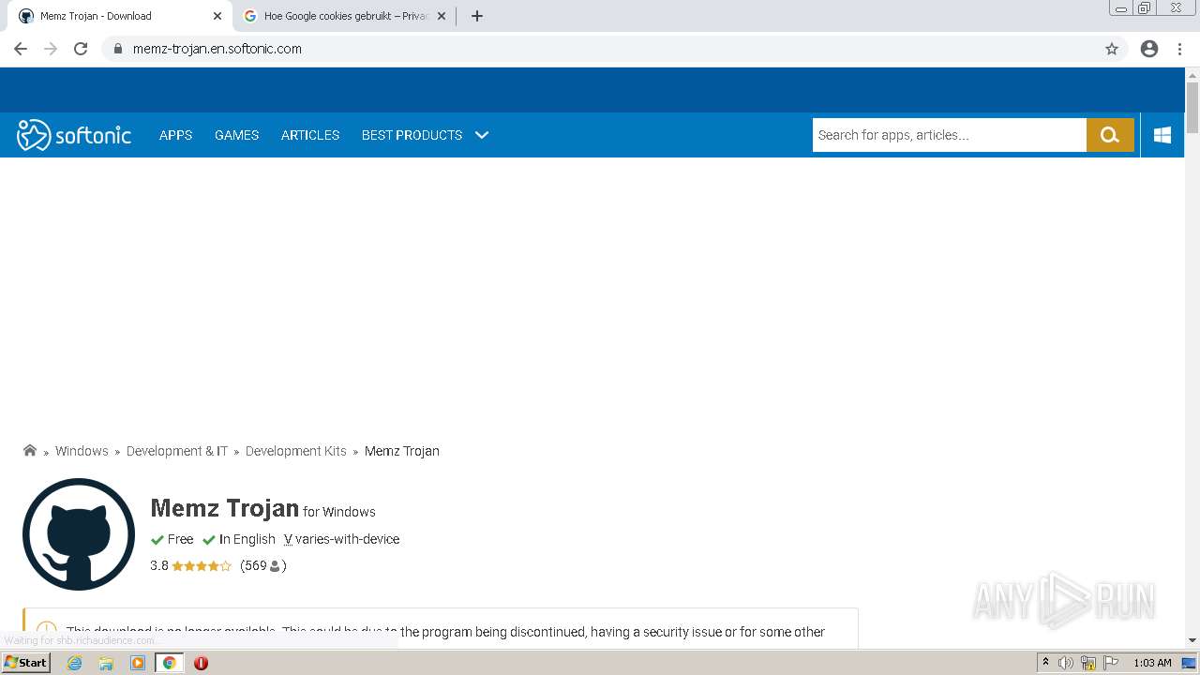Click the scrollbar down arrow
This screenshot has width=1200, height=675.
(x=1192, y=640)
